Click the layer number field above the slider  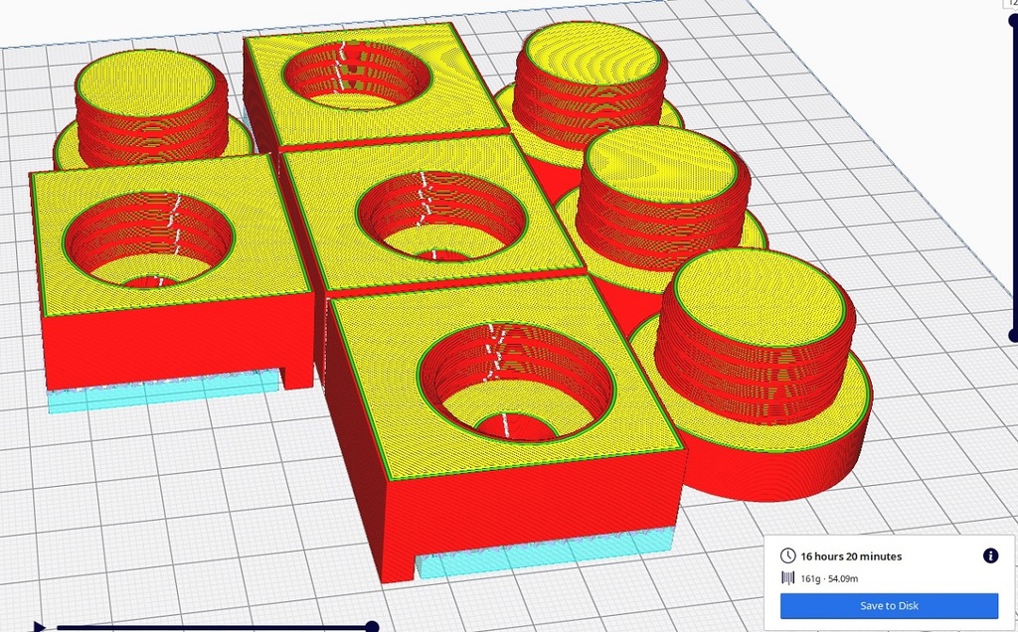pos(1012,3)
